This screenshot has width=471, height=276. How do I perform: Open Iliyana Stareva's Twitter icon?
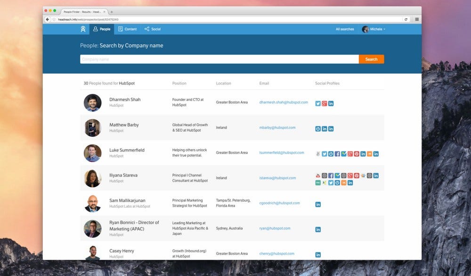coord(331,183)
